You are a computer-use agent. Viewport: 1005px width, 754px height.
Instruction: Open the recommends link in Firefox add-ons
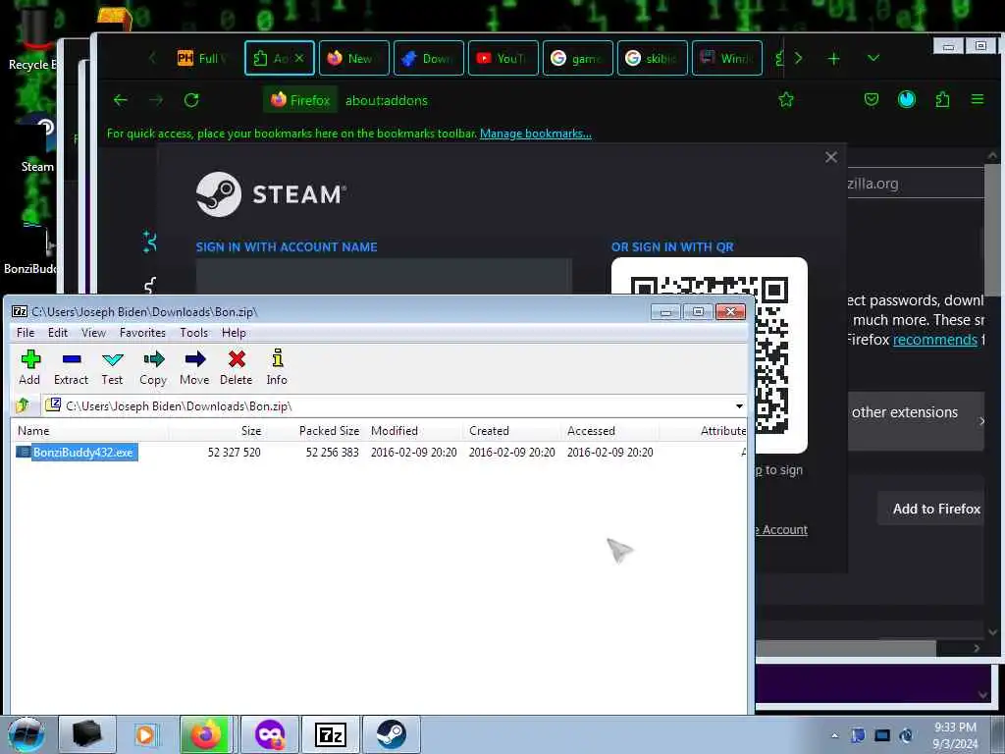(x=934, y=339)
